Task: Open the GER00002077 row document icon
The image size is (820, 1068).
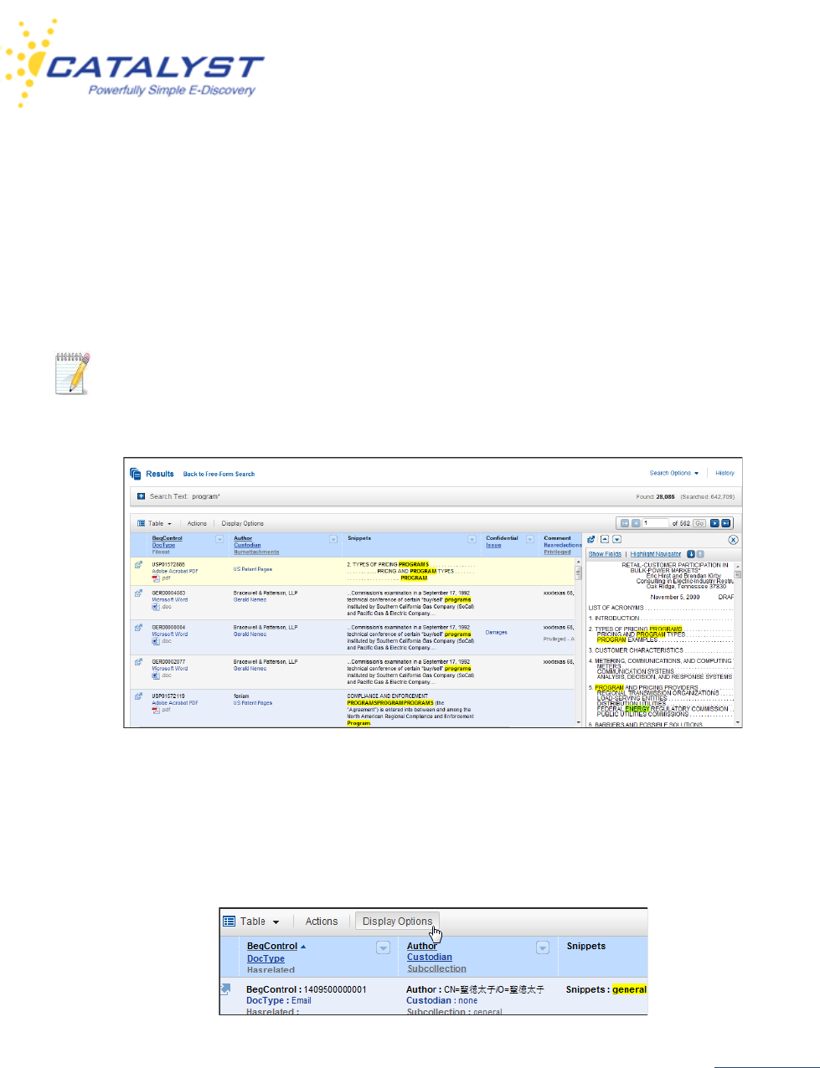Action: (x=139, y=662)
